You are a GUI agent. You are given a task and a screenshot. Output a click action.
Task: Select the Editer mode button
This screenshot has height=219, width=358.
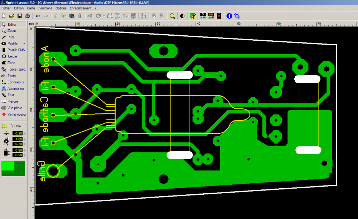click(11, 24)
